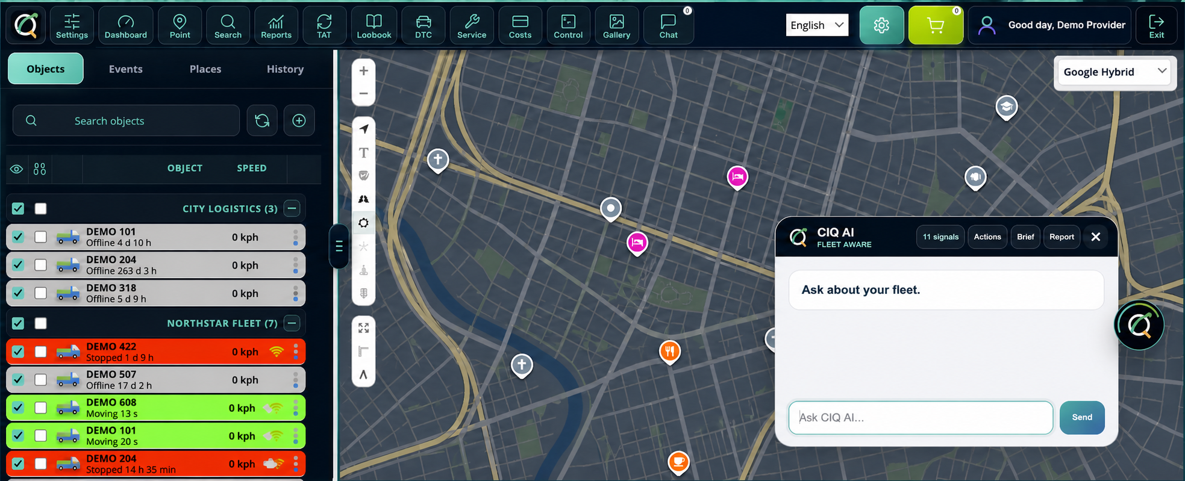Collapse the City Logistics group
The height and width of the screenshot is (481, 1185).
tap(292, 208)
